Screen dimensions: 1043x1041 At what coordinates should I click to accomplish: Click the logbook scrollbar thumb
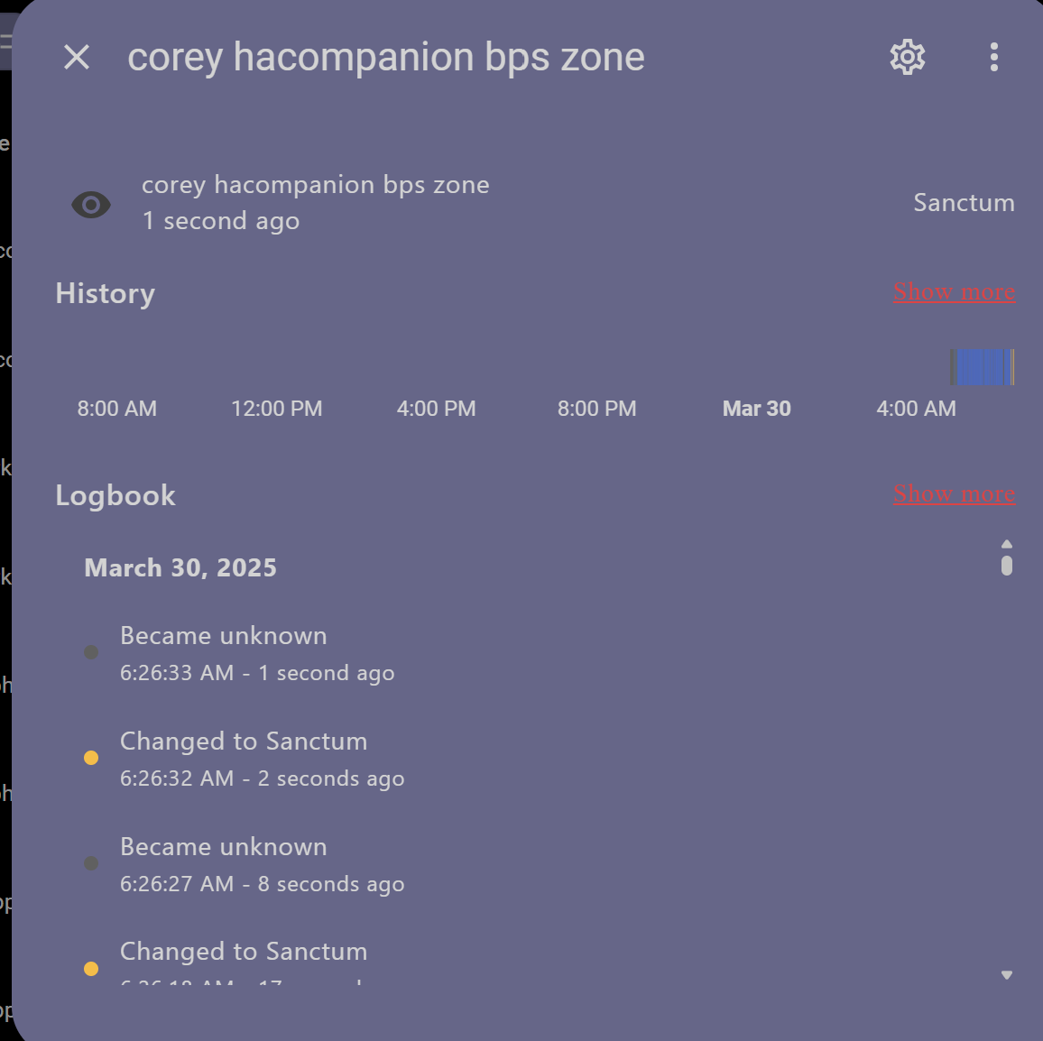pyautogui.click(x=1007, y=566)
